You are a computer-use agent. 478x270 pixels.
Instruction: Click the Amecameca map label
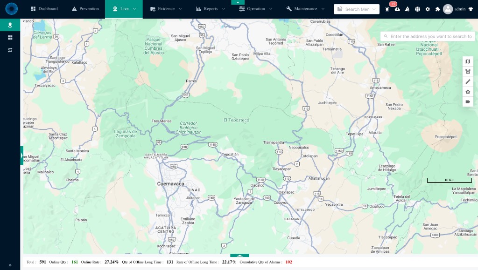click(380, 88)
